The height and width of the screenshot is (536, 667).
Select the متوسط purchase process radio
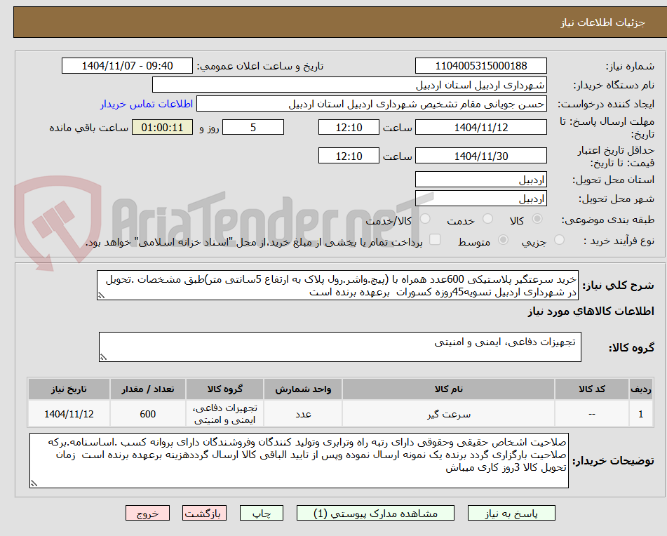(x=503, y=240)
